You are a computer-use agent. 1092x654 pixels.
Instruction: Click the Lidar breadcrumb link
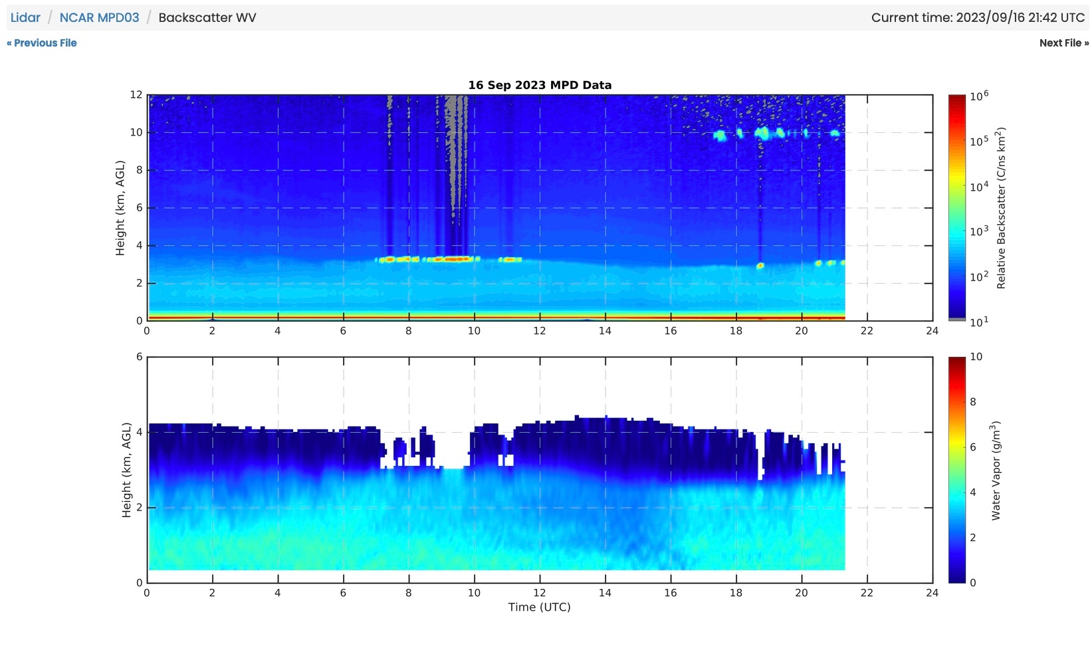[25, 18]
